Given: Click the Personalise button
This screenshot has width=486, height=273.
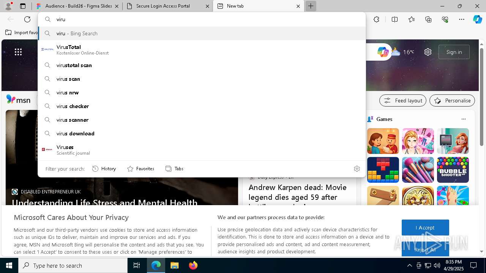Looking at the screenshot, I should [x=452, y=100].
